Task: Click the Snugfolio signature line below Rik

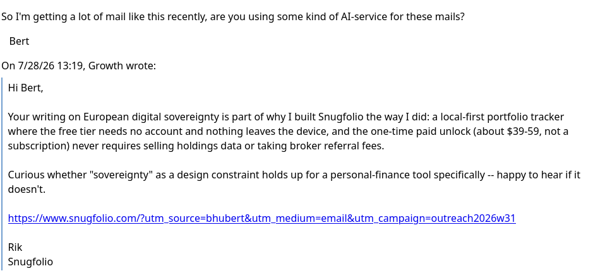Action: (30, 262)
